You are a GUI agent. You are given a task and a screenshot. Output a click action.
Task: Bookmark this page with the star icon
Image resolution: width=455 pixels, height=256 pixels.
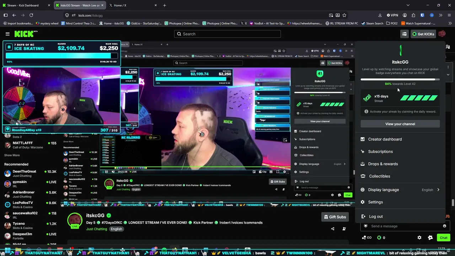(344, 15)
